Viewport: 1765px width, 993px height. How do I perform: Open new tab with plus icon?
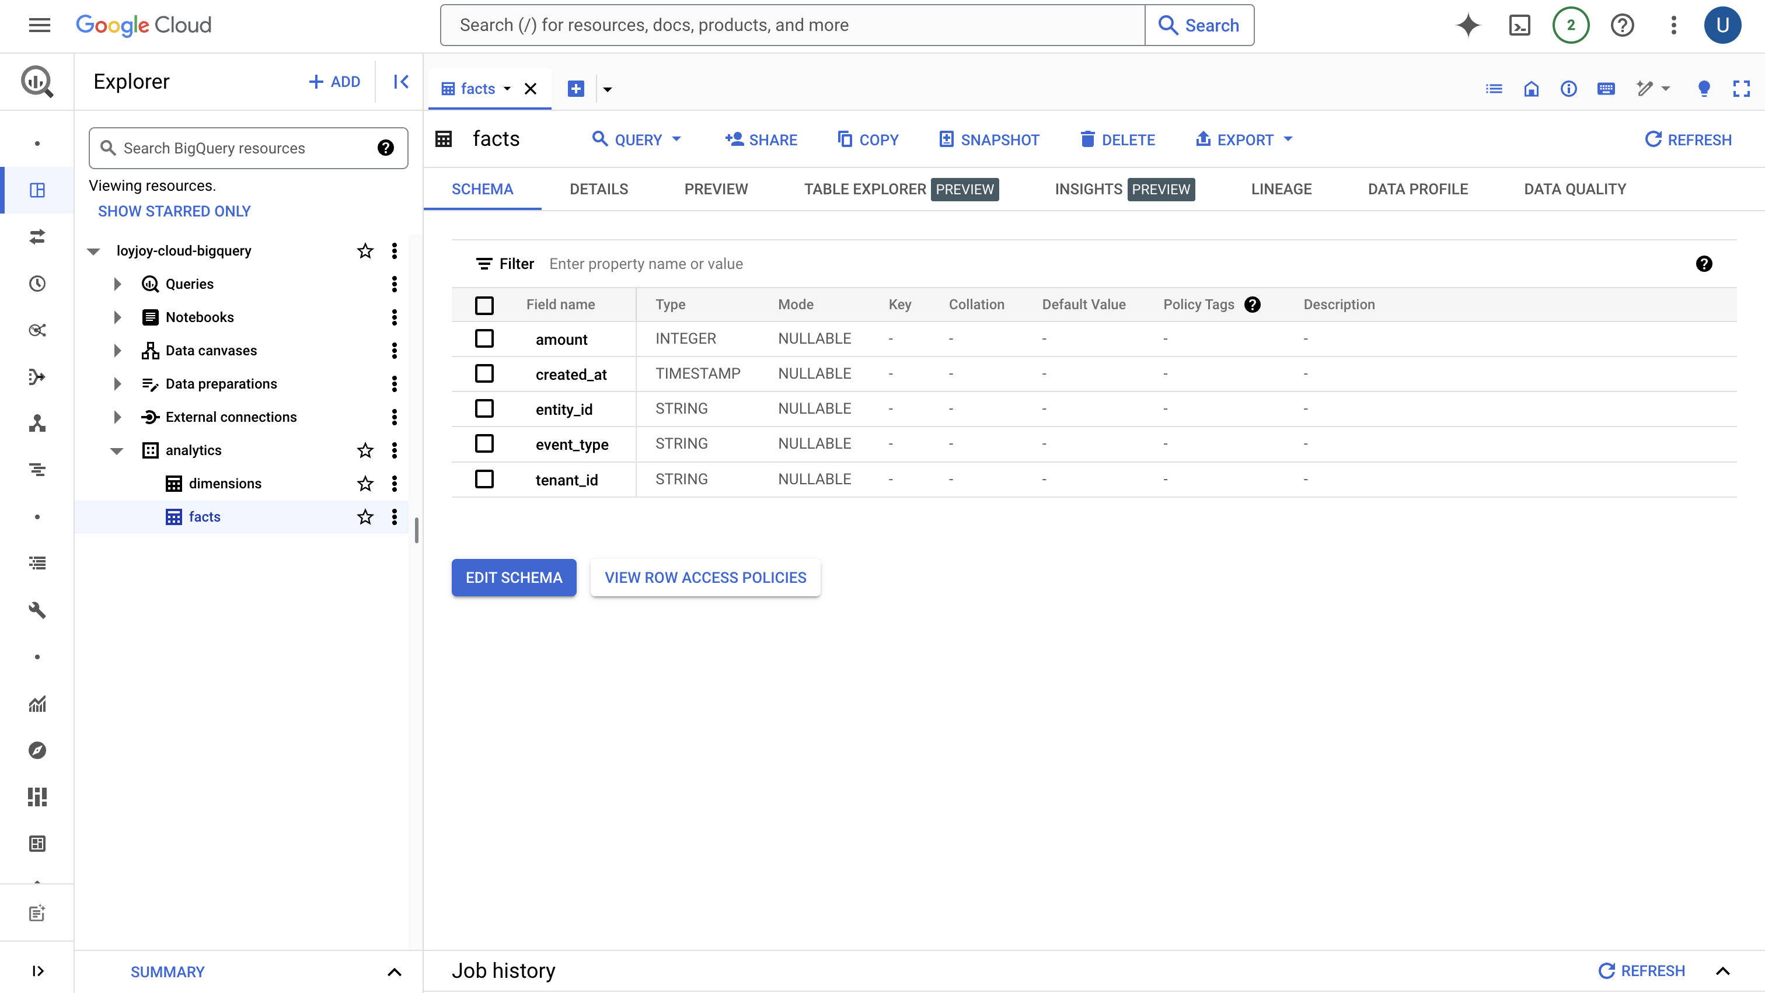pos(575,89)
